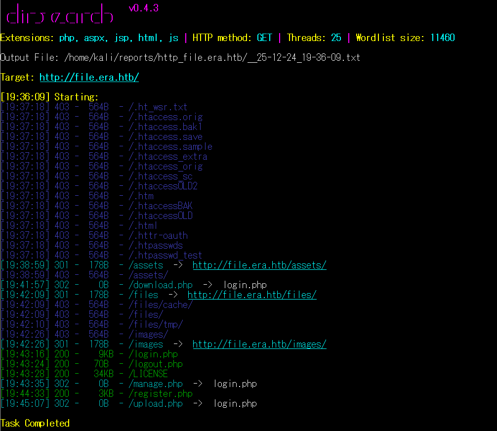Follow the http://file.era.htb/images/ redirect link
Screen dimensions: 497x431
pyautogui.click(x=259, y=345)
